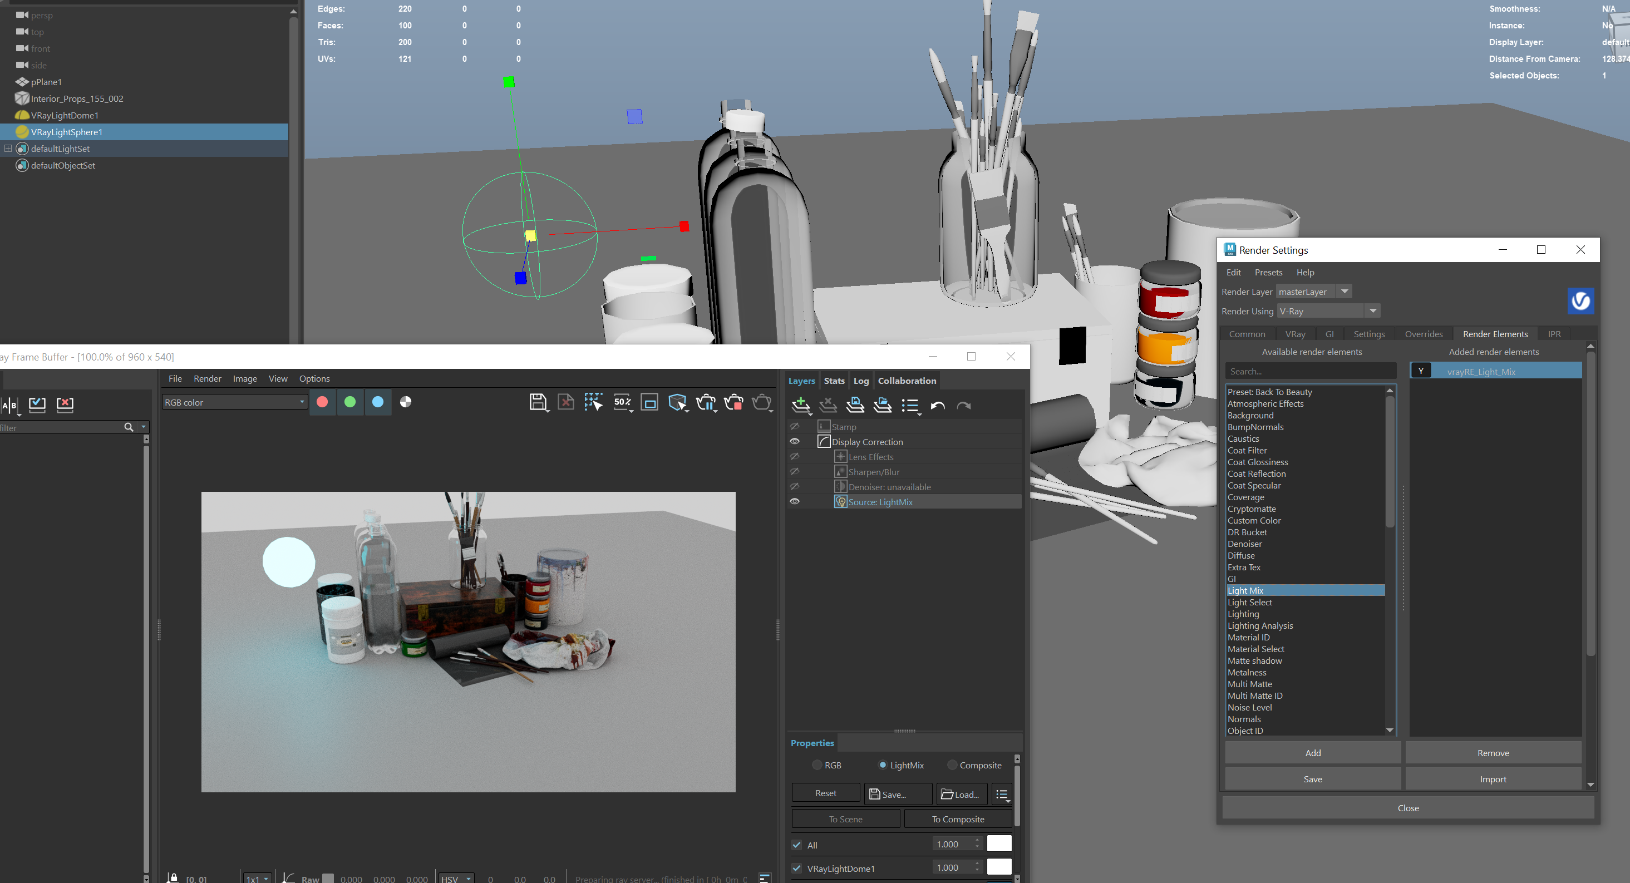Switch to the Collaboration tab

906,380
